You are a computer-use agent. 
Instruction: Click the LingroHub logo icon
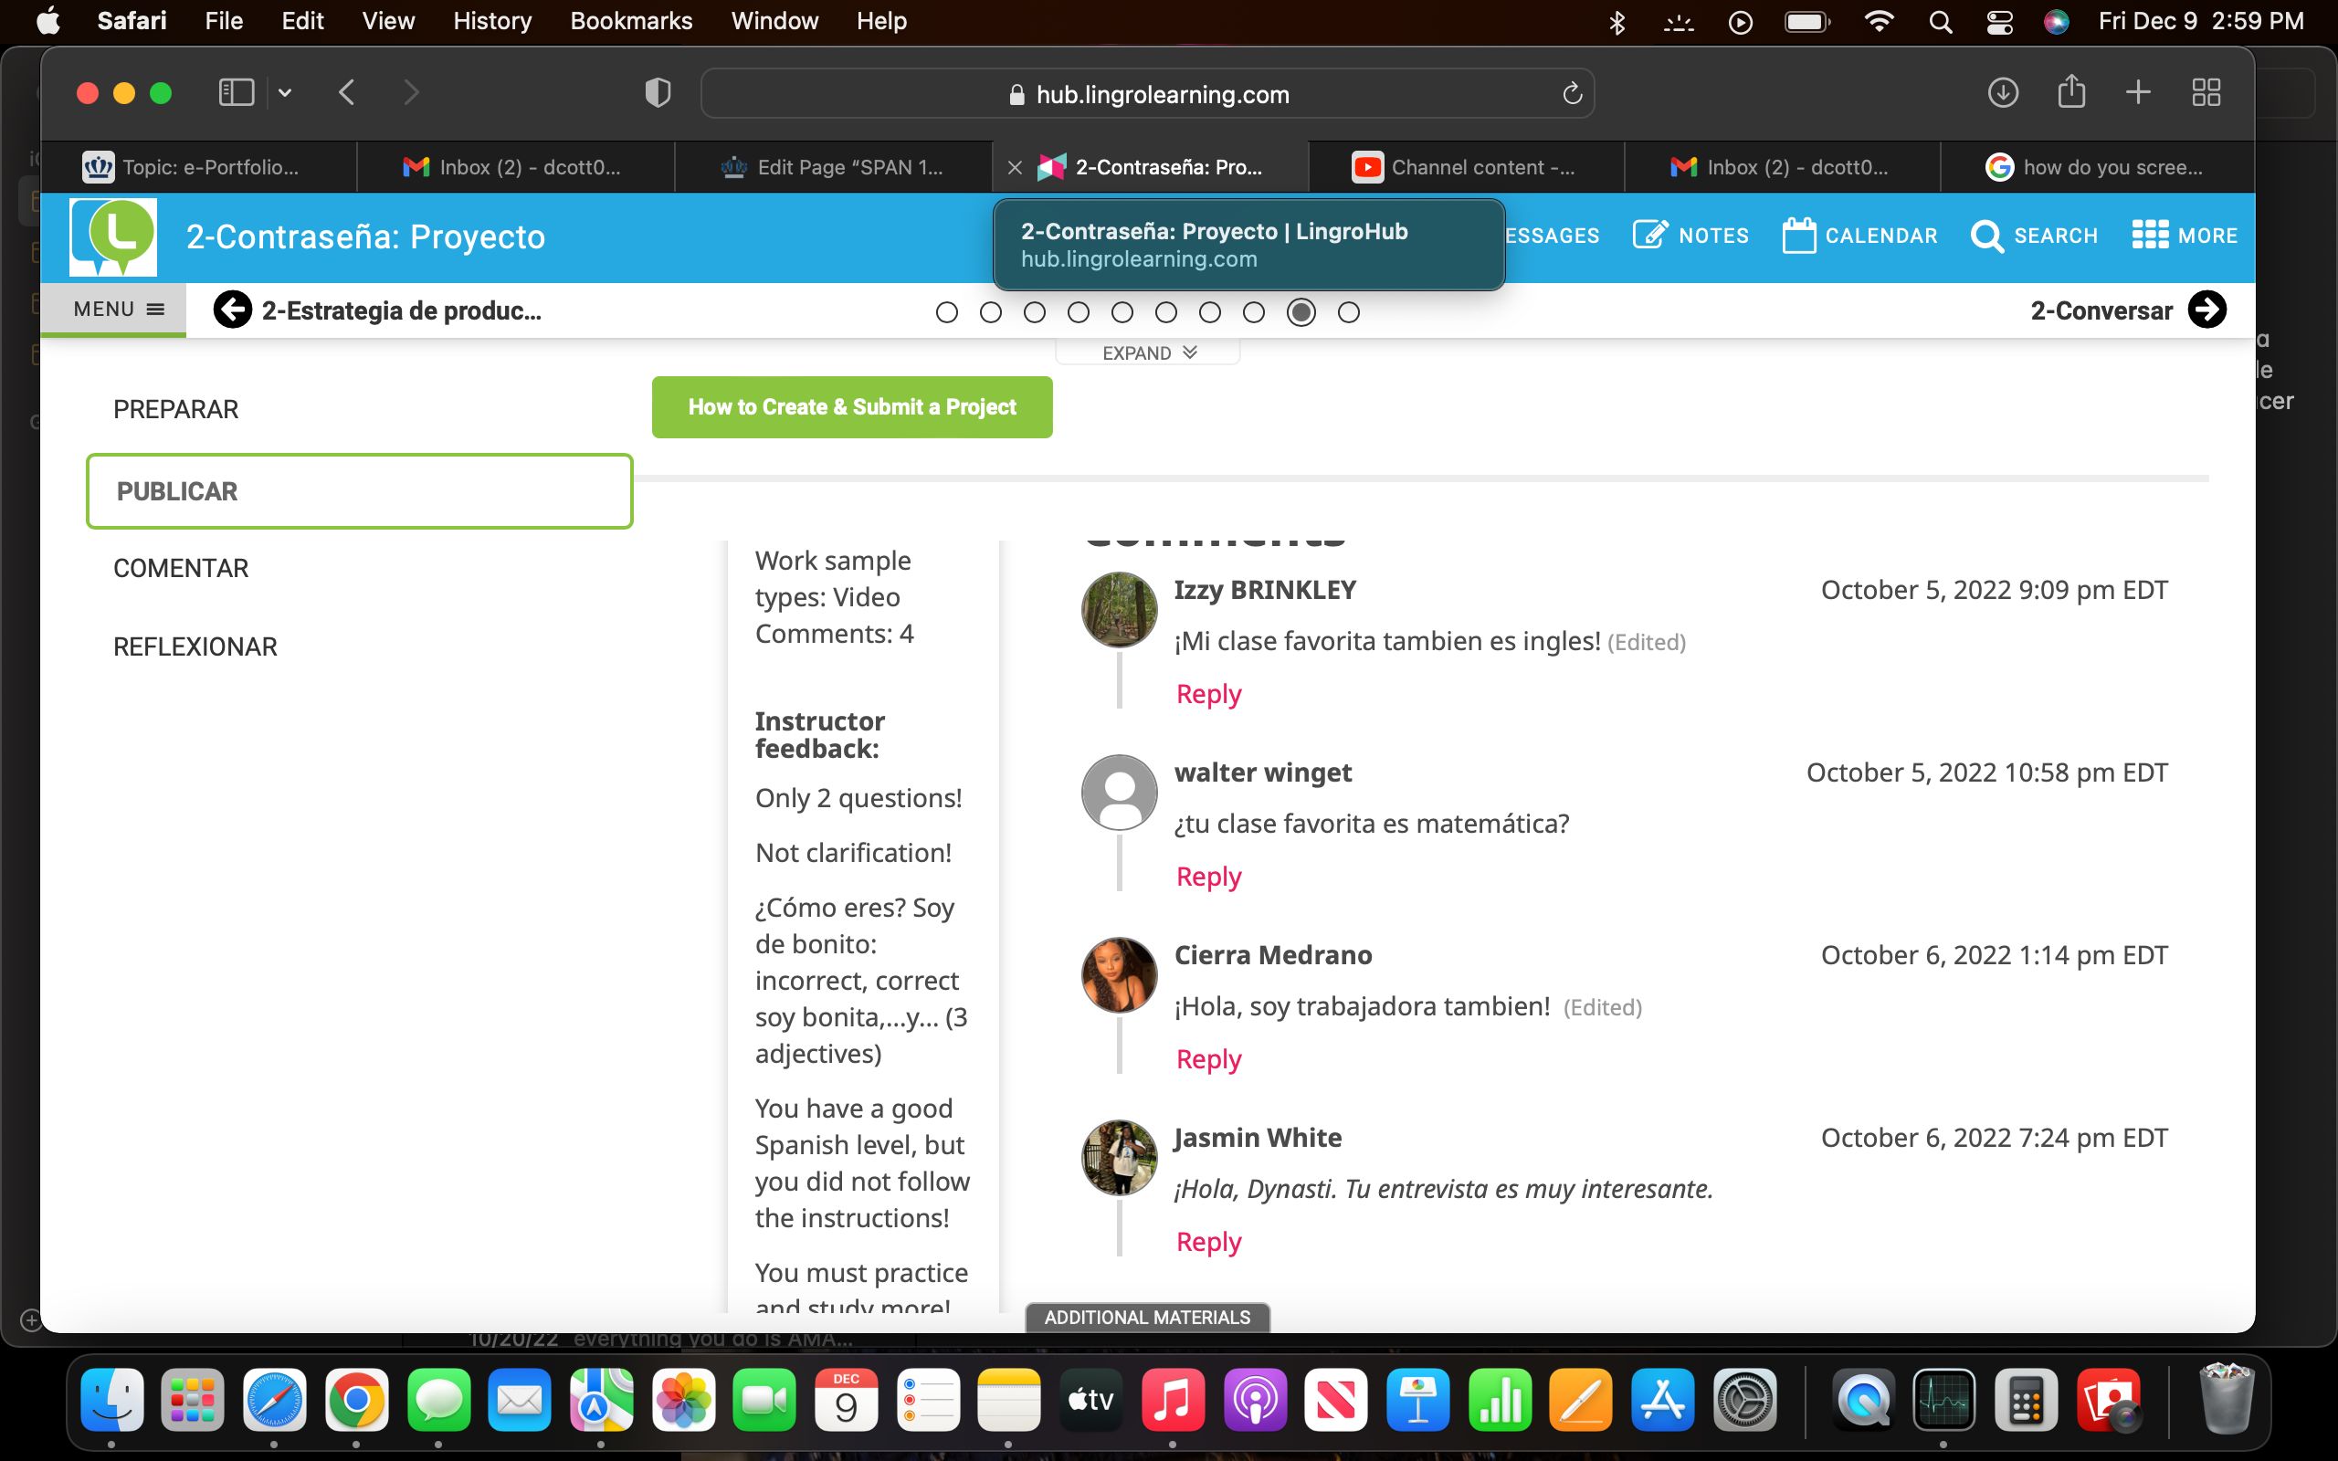(x=113, y=236)
